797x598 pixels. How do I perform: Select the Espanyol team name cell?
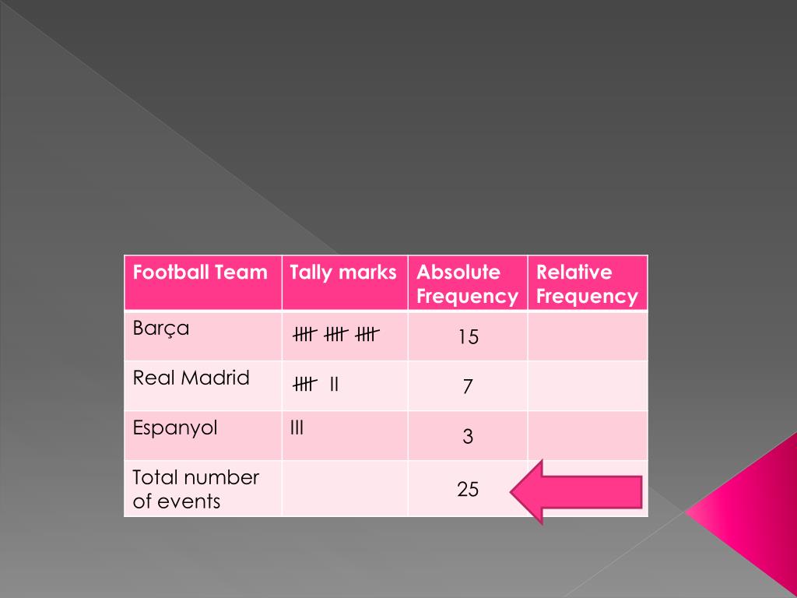[203, 436]
